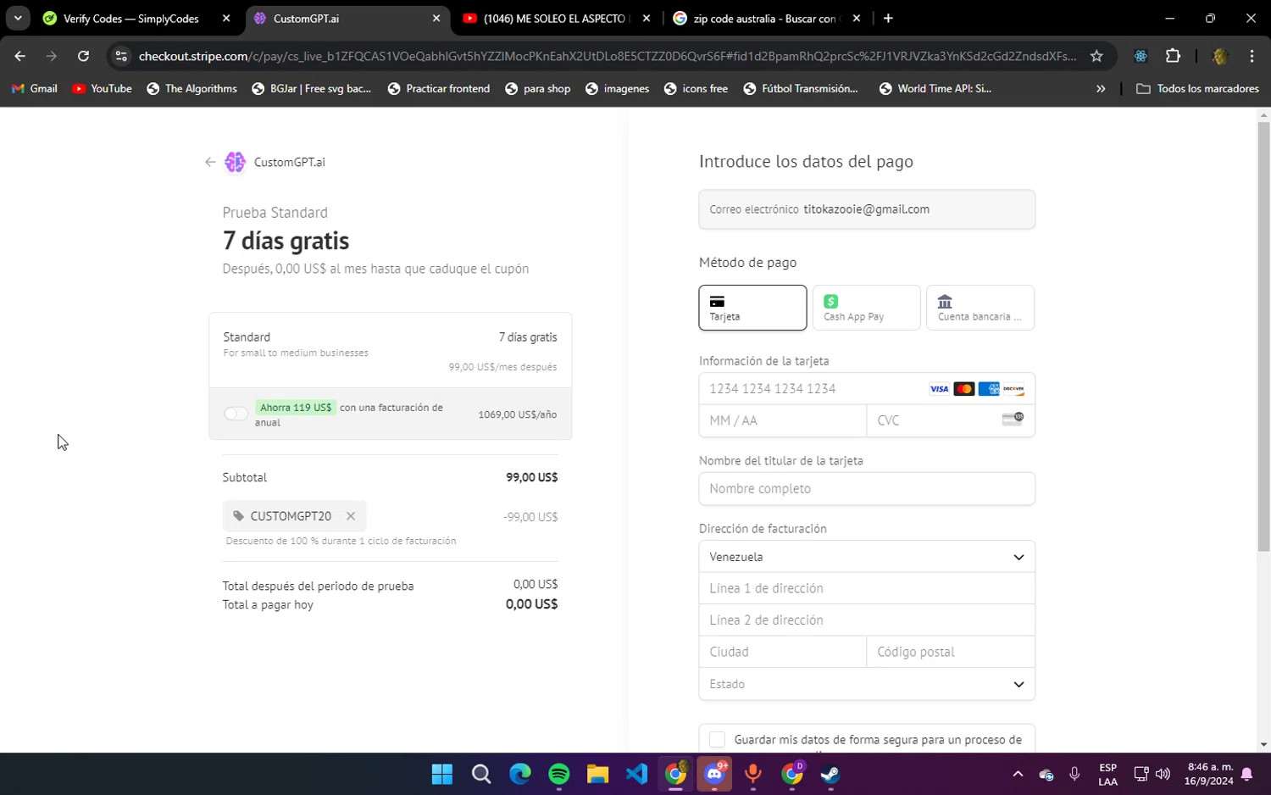The height and width of the screenshot is (795, 1271).
Task: Remove the CUSTOMGPT20 coupon code
Action: (351, 516)
